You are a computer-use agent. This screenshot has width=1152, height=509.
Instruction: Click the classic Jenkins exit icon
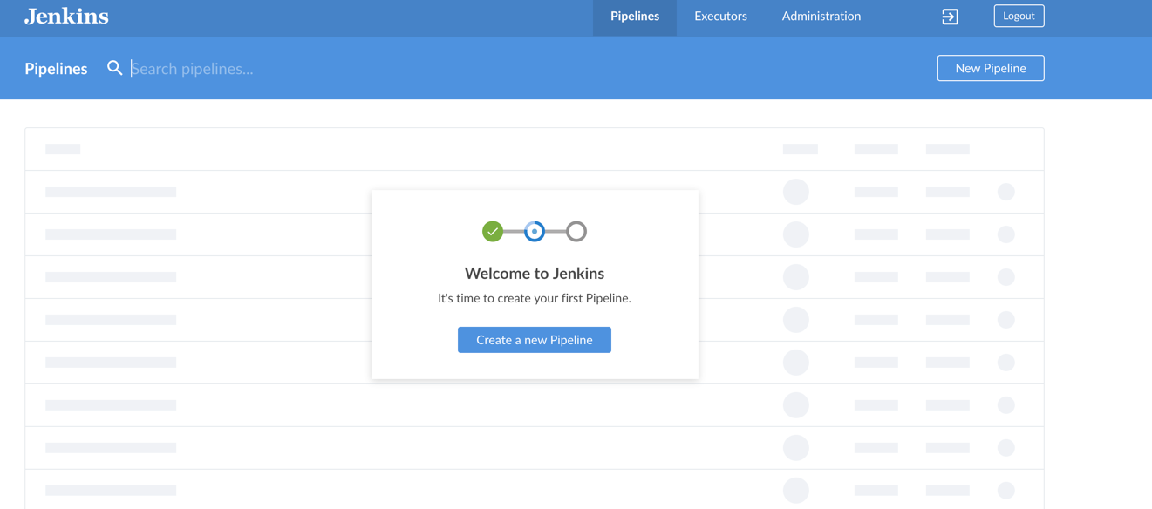coord(950,17)
